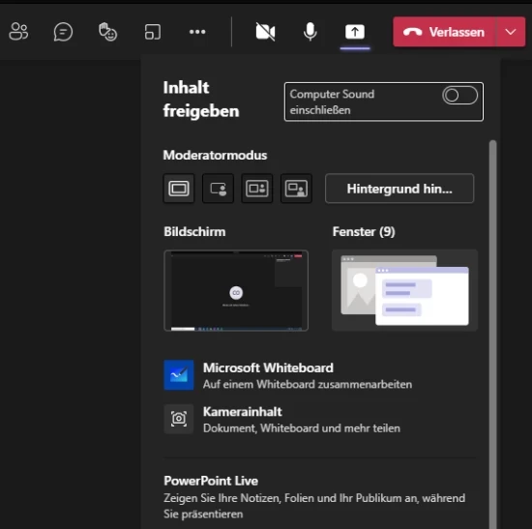Click the Kamerainhalt camera icon
The height and width of the screenshot is (529, 532).
pos(179,419)
